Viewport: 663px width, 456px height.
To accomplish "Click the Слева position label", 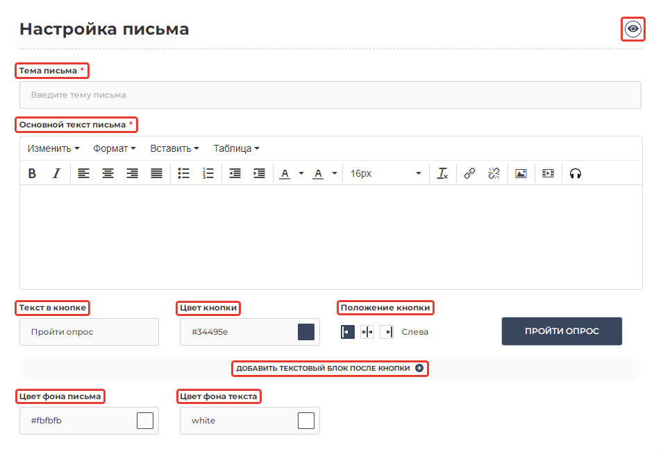I will [x=414, y=332].
